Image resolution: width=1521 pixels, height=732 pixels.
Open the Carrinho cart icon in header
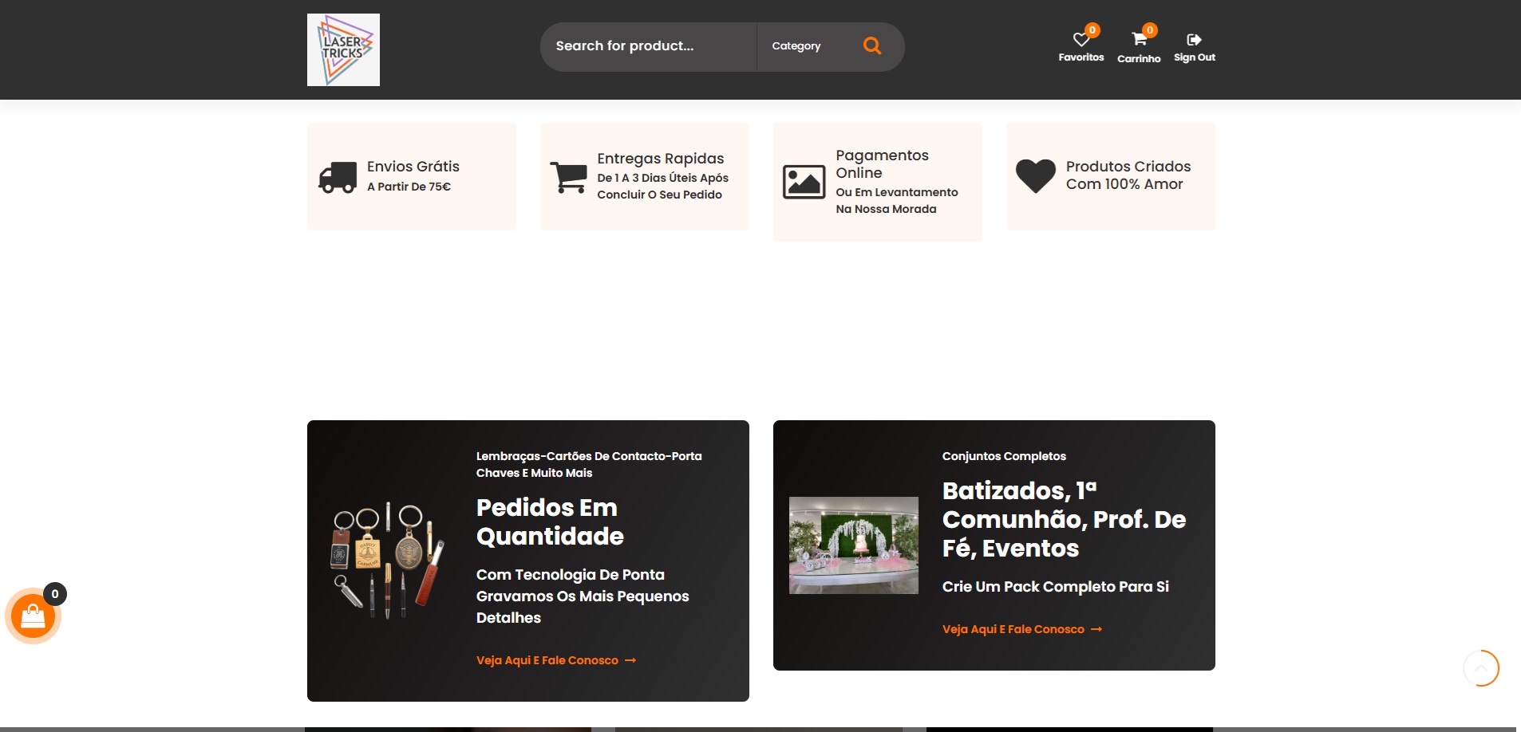click(1139, 40)
